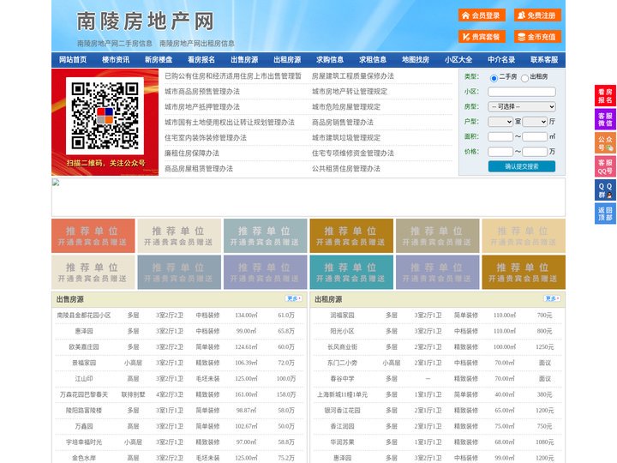Open 城市商品房预售管理办法 link
Screen dimensions: 617x463
coord(202,92)
